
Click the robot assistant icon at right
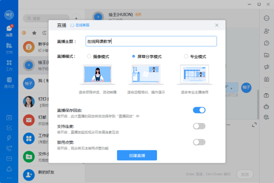266,106
